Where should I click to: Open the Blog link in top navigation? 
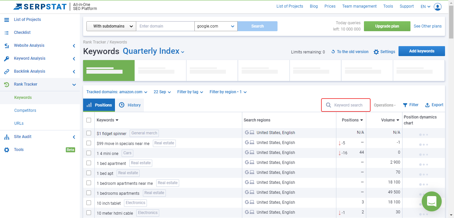click(x=314, y=6)
